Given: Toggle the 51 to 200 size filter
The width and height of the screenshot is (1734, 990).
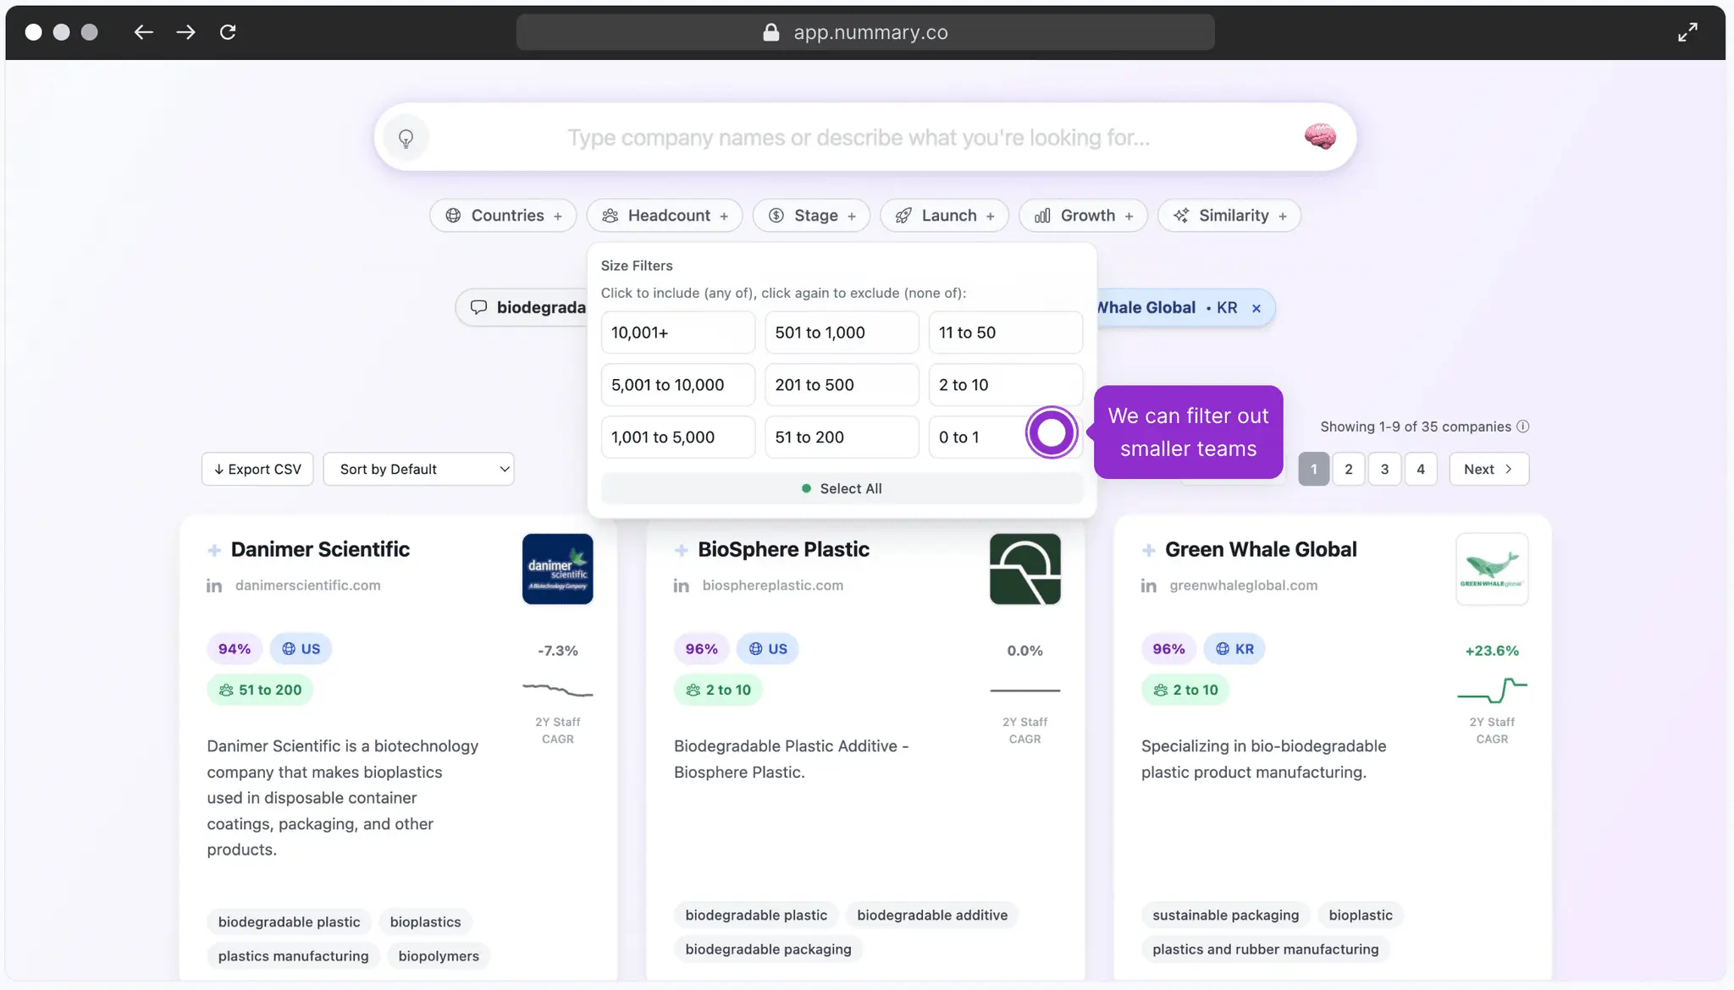Looking at the screenshot, I should pyautogui.click(x=842, y=437).
